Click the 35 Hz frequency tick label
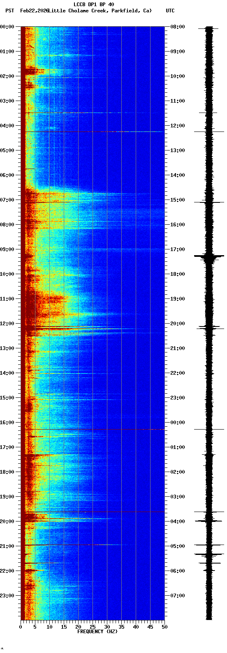Viewport: 227px width, 653px height. pos(121,627)
